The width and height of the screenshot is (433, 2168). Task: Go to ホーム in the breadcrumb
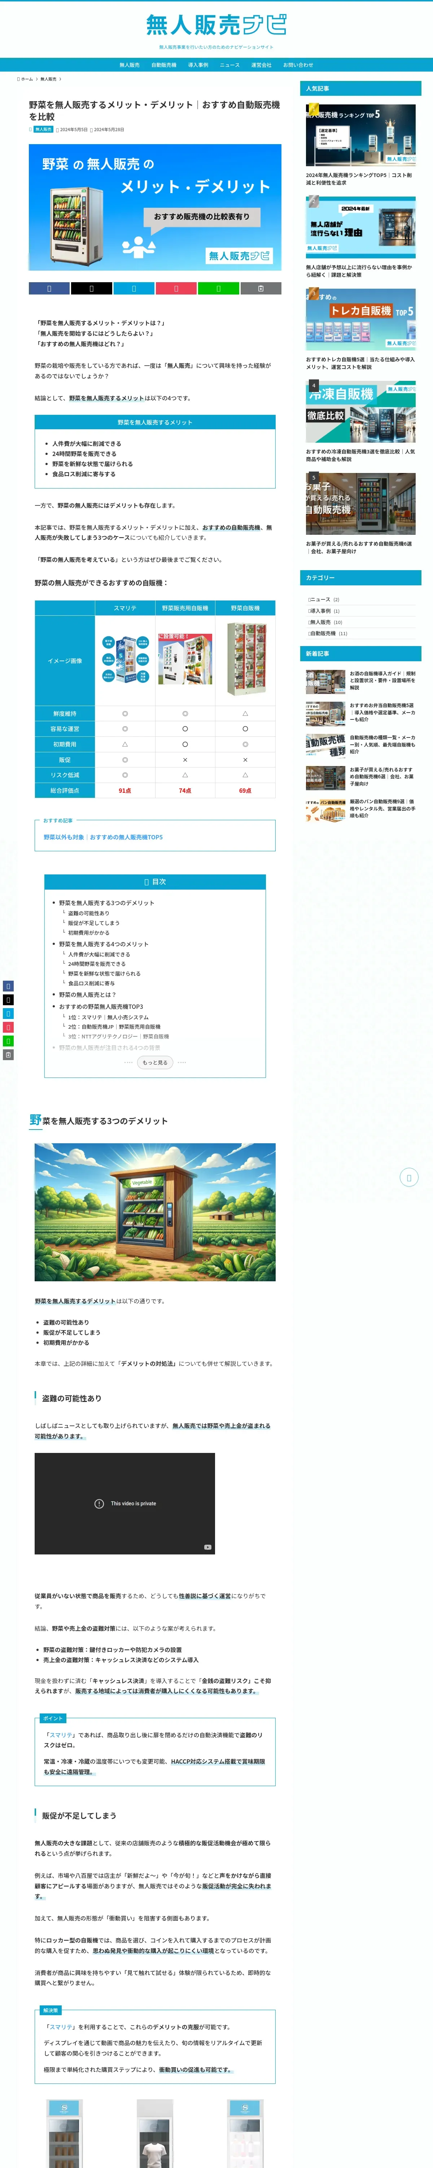click(x=26, y=79)
